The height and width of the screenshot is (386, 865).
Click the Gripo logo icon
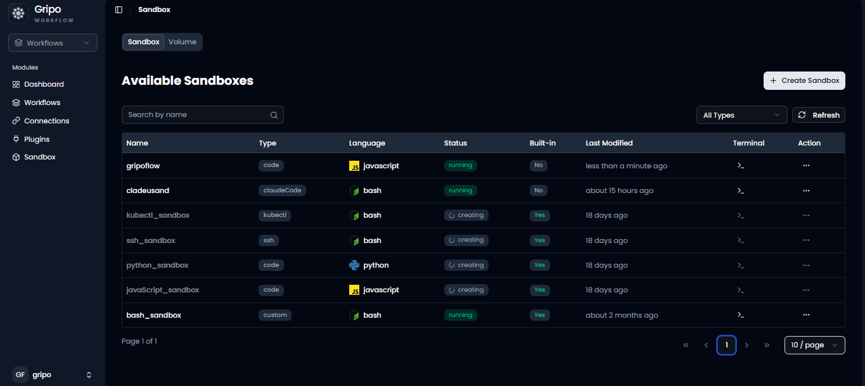pyautogui.click(x=18, y=13)
